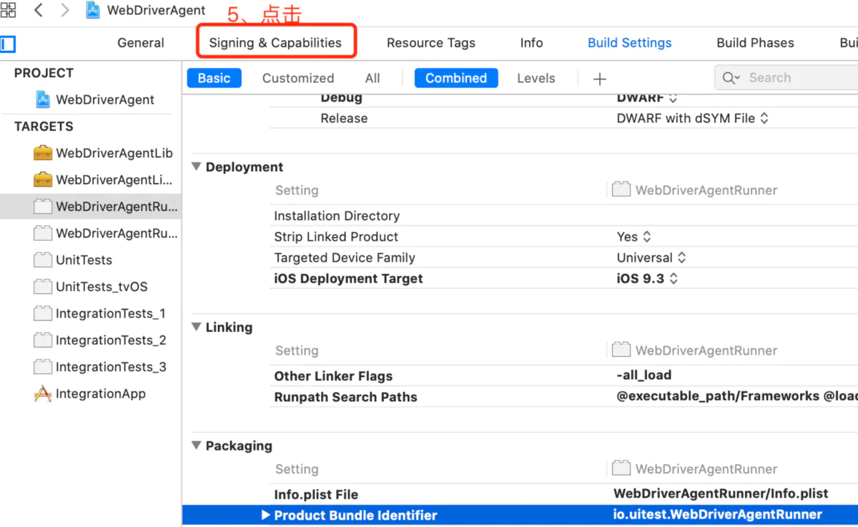Select the Levels view mode
This screenshot has height=527, width=858.
click(536, 78)
